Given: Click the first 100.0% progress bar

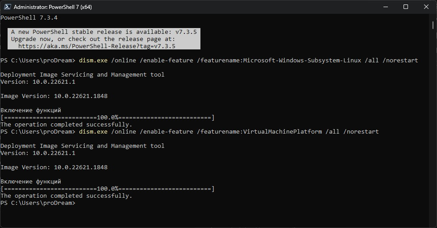Looking at the screenshot, I should pos(108,117).
